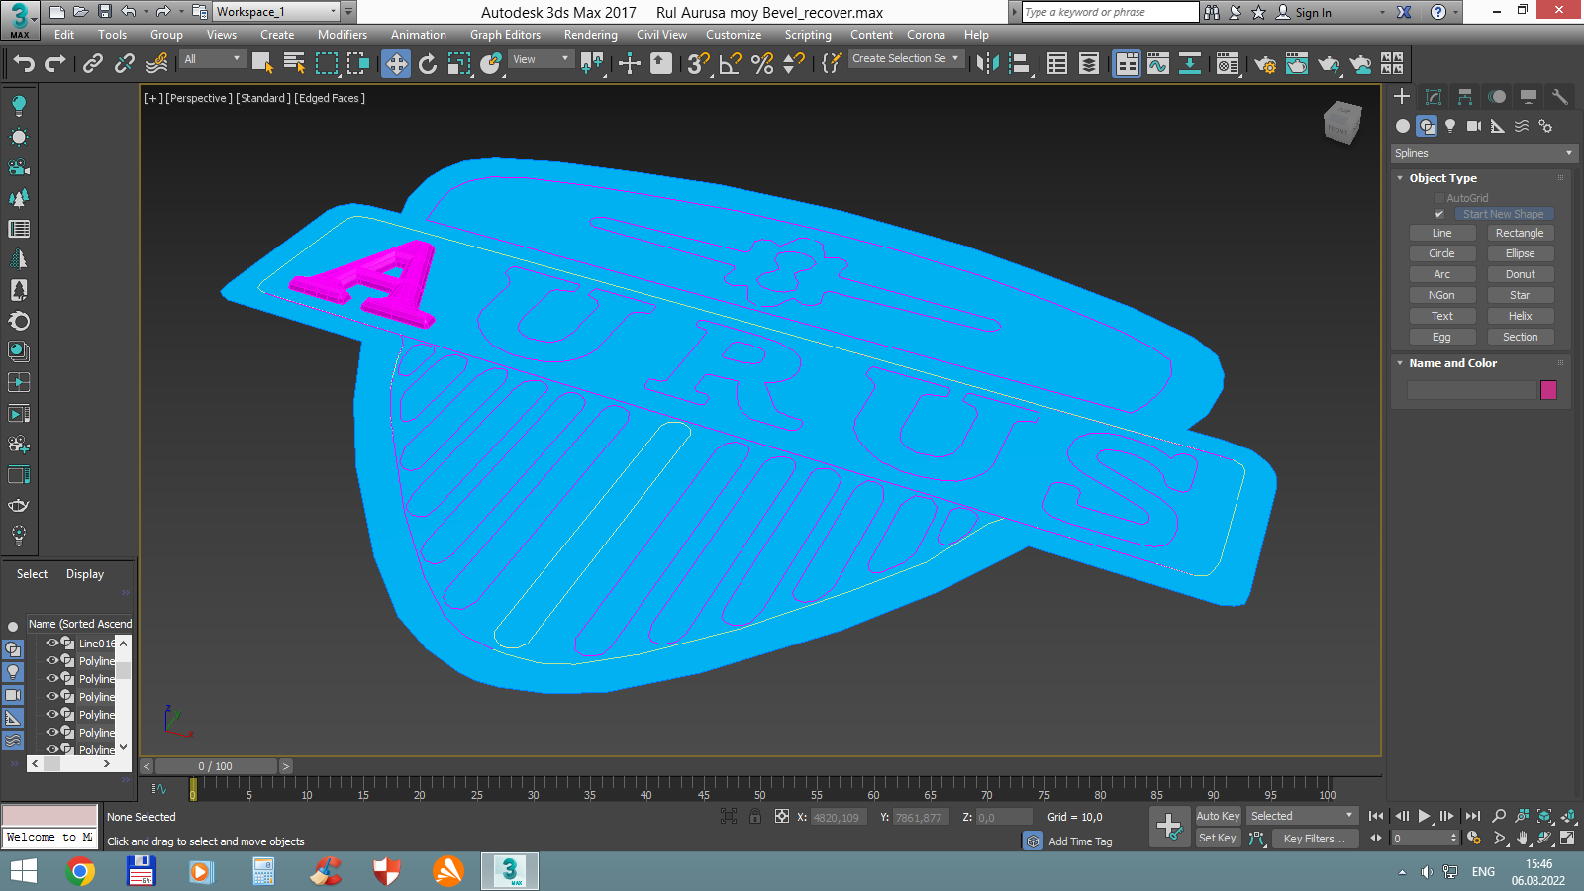Switch to the Modify command panel tab

[1434, 96]
